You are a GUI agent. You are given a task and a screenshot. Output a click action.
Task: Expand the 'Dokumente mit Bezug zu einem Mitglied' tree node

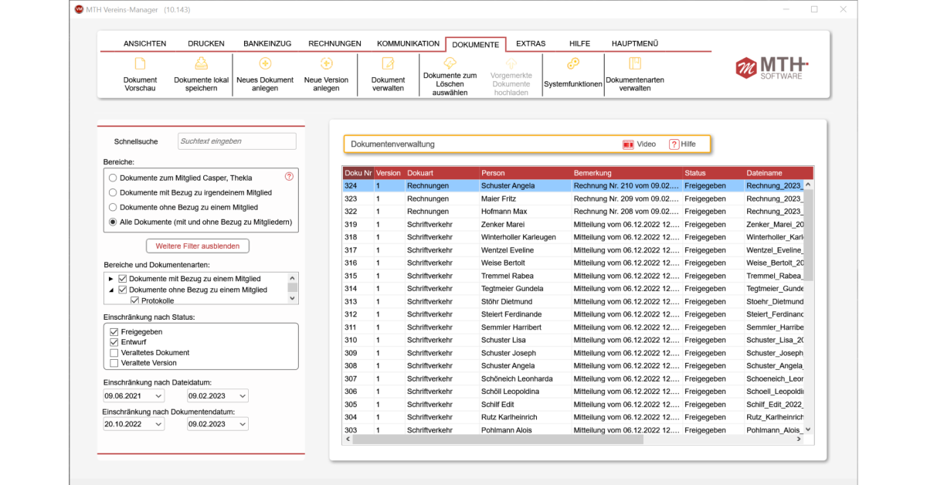tap(110, 278)
